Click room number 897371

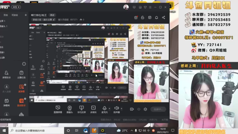tap(74, 20)
